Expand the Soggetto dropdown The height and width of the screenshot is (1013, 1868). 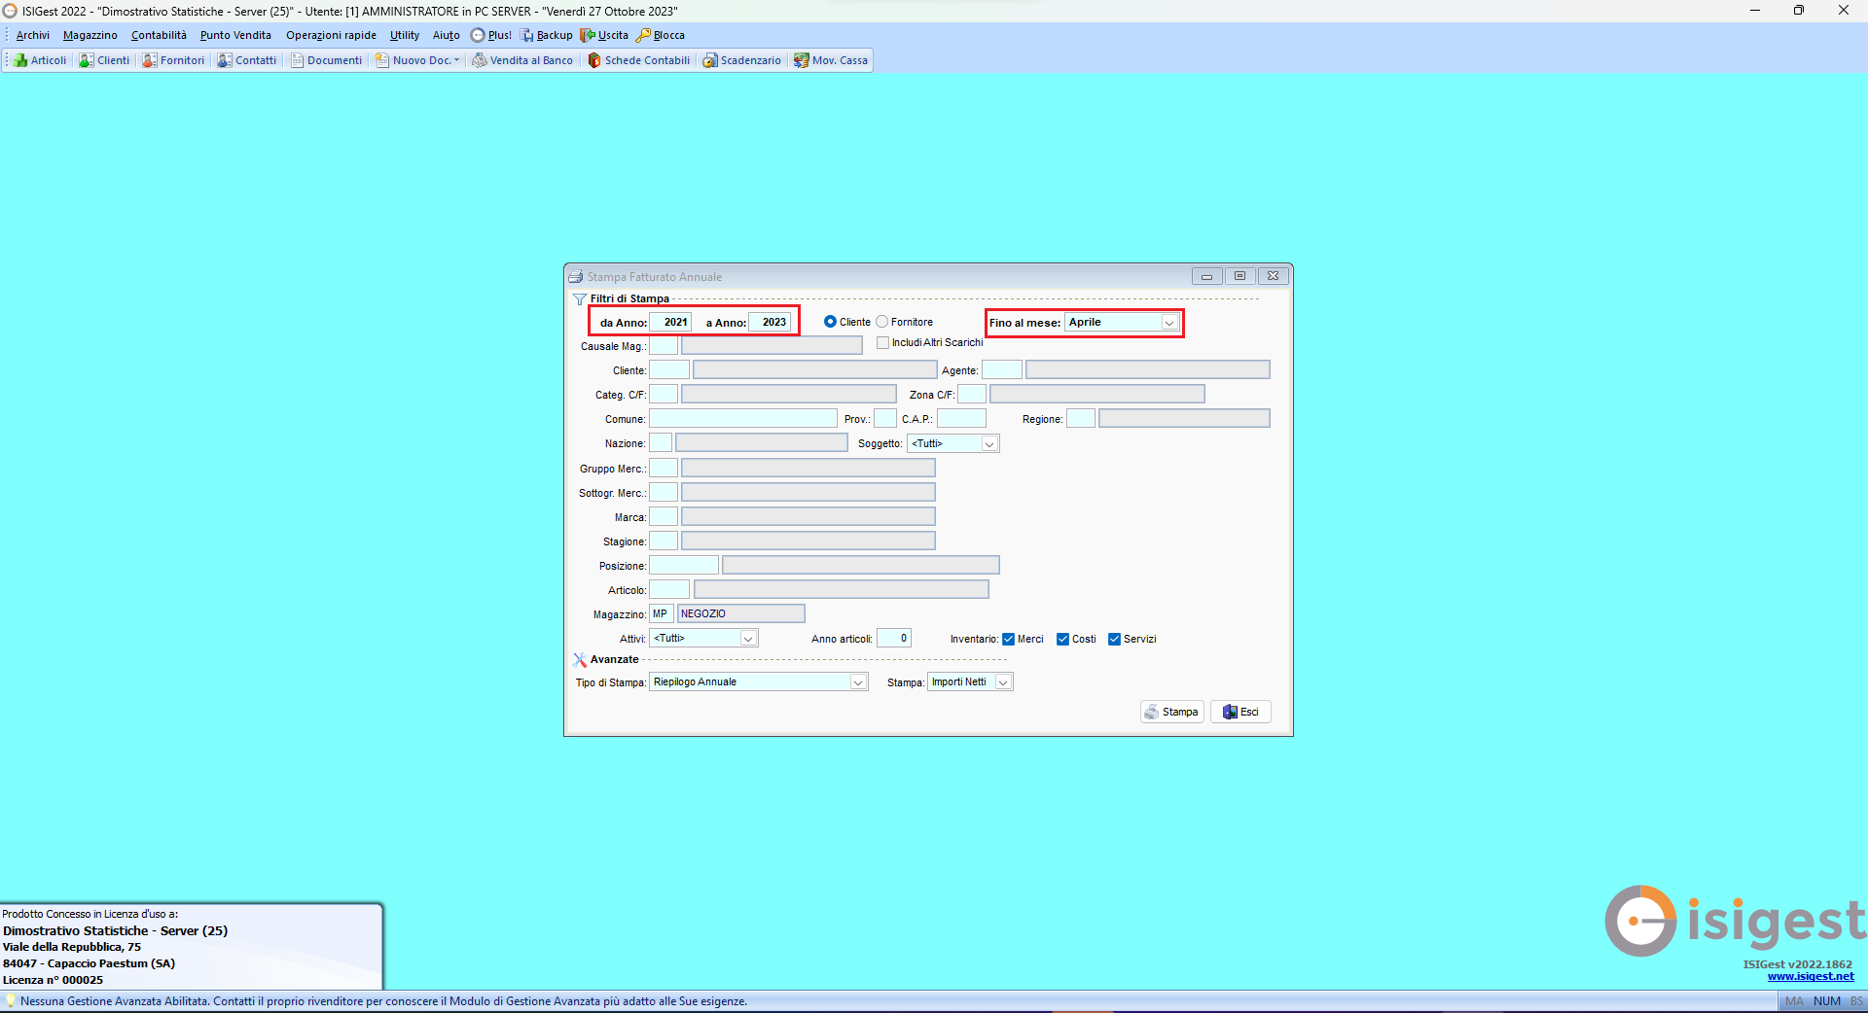tap(988, 444)
